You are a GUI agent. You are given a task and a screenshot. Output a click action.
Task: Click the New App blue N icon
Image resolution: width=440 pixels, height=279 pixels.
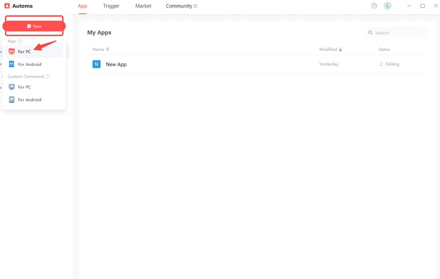click(96, 64)
